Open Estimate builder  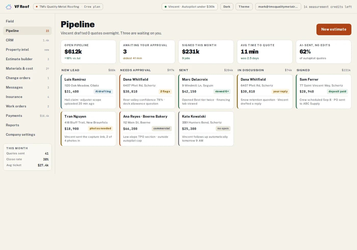(x=27, y=59)
